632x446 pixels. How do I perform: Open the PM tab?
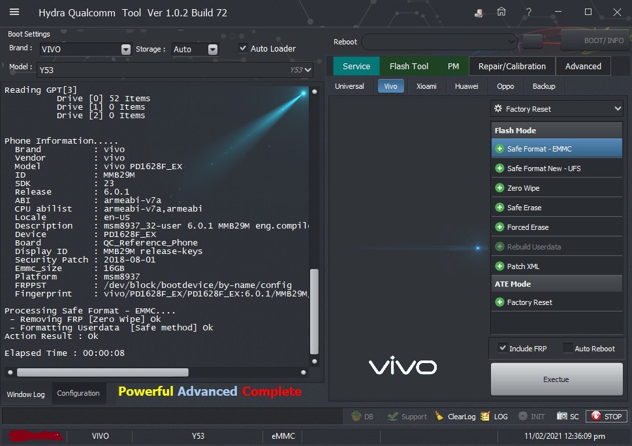pos(453,66)
